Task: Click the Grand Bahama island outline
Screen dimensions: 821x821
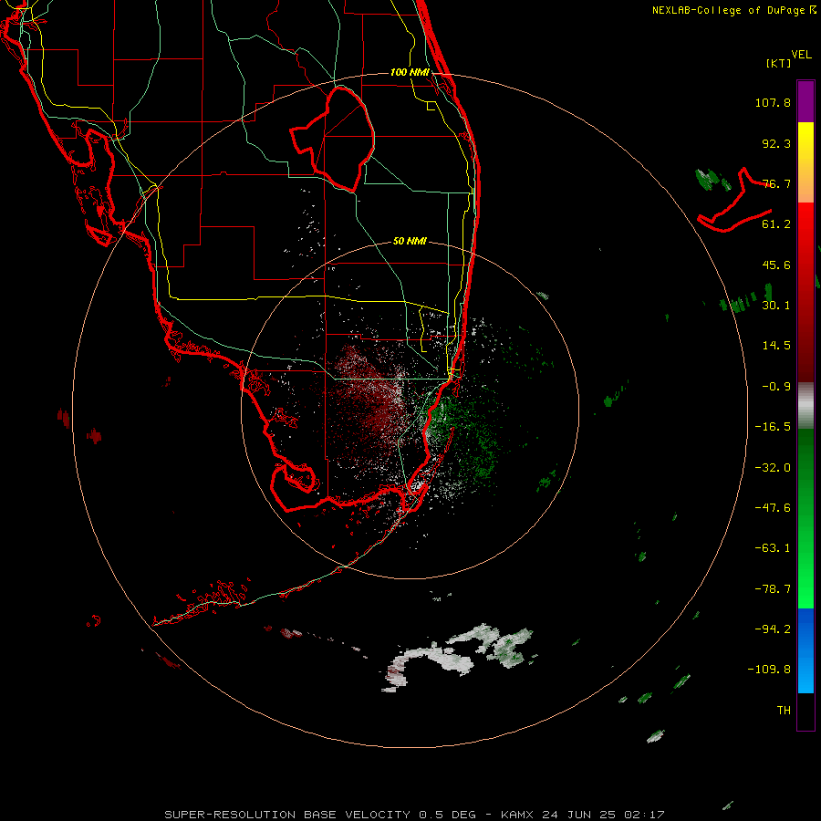Action: point(735,200)
